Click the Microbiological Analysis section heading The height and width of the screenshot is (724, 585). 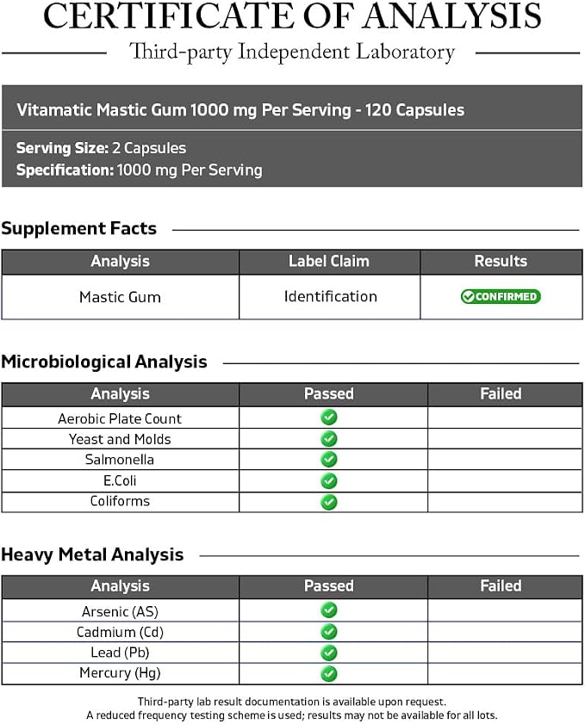tap(104, 362)
